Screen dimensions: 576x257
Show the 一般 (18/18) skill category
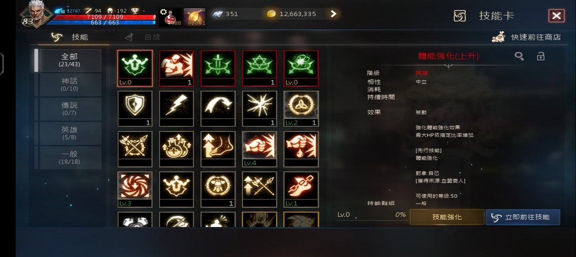pos(70,157)
